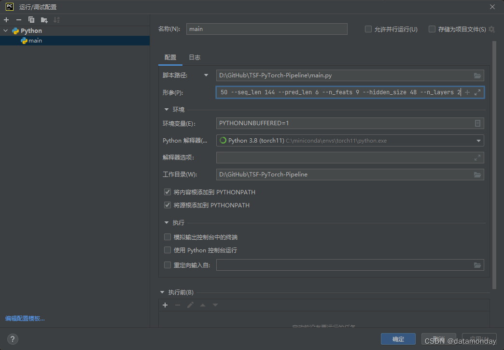The height and width of the screenshot is (350, 504).
Task: Move before-launch task down
Action: point(215,305)
